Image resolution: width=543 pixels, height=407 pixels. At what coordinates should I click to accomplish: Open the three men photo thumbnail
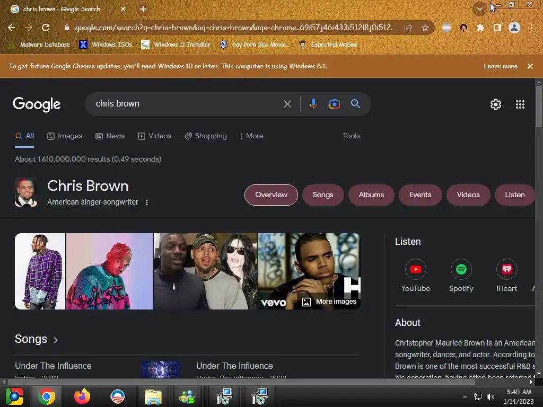coord(205,271)
